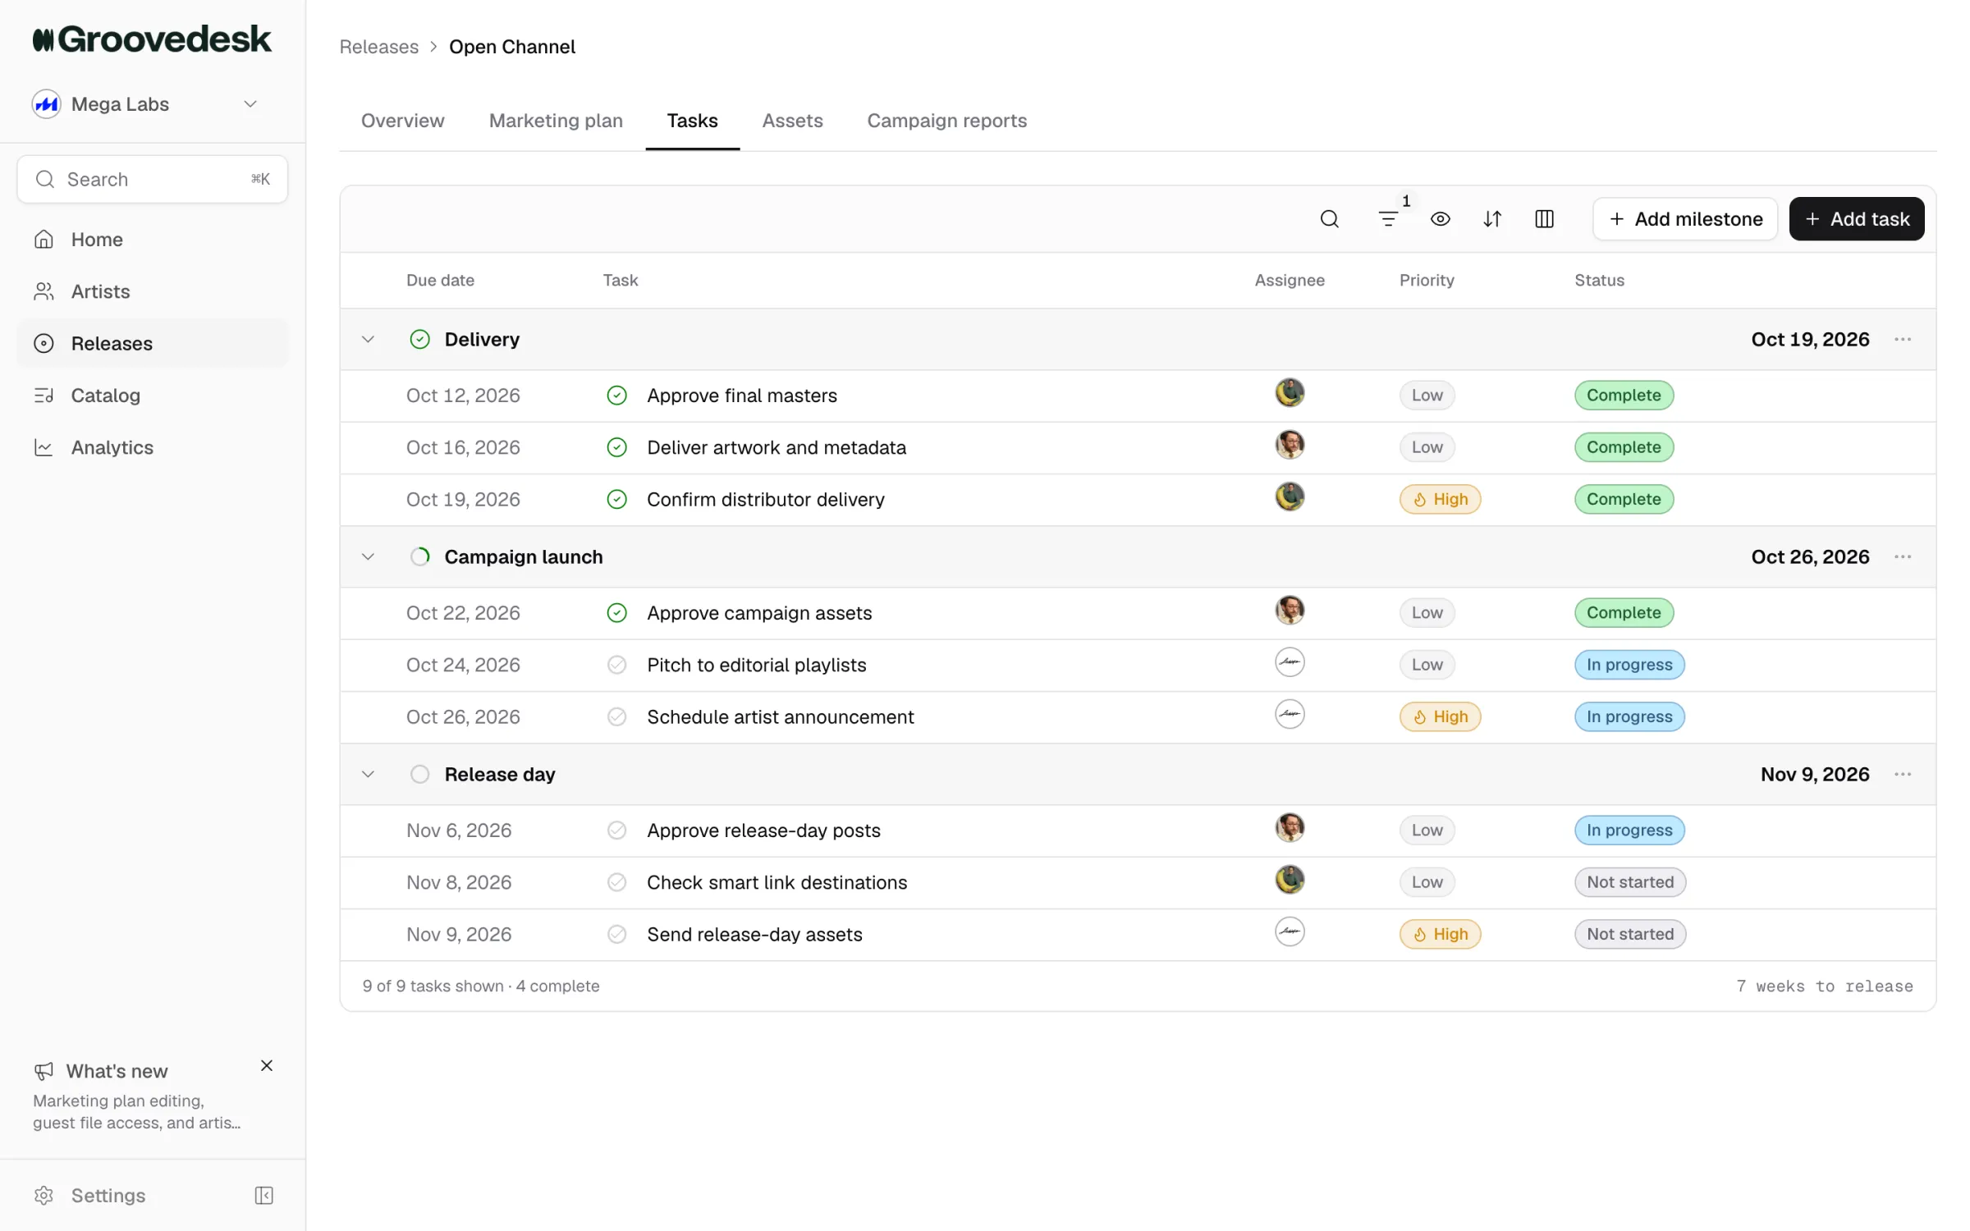
Task: Switch to the Overview tab
Action: [x=402, y=121]
